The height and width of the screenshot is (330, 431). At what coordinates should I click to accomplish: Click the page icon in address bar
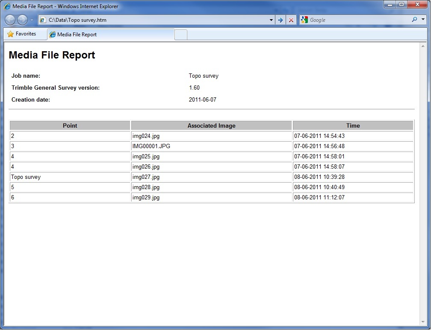(43, 20)
